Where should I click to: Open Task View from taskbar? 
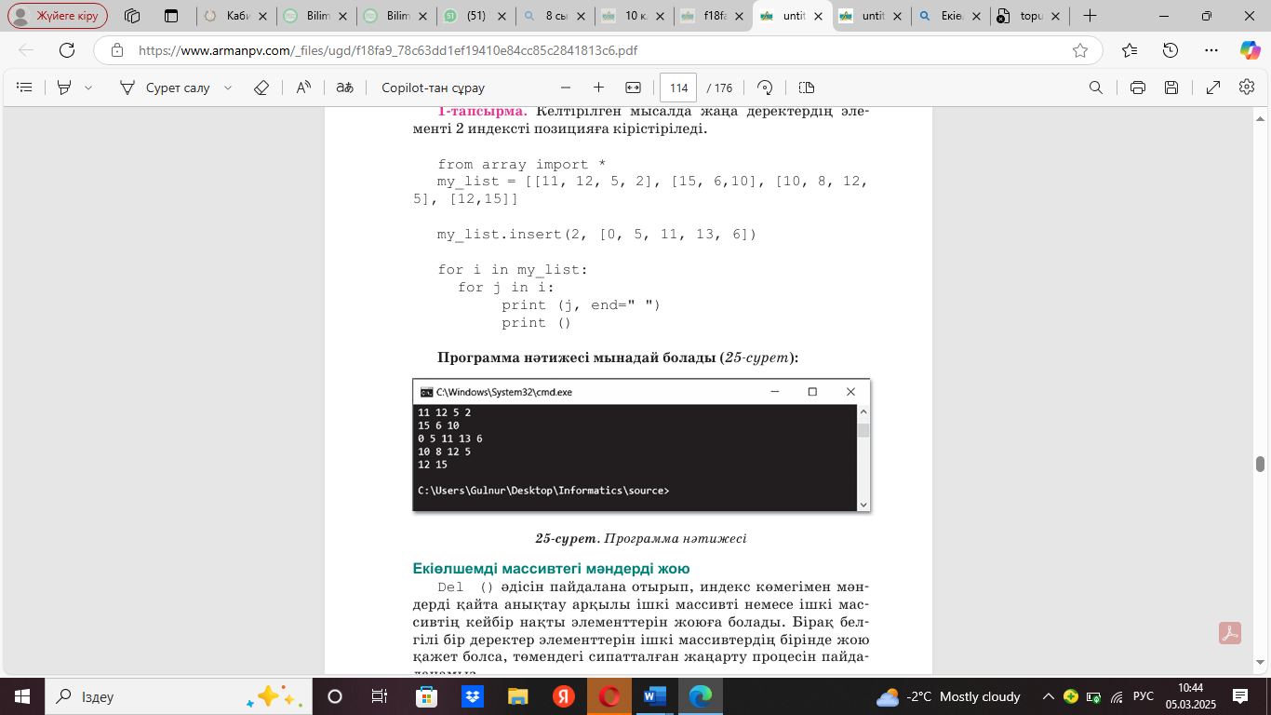click(380, 696)
